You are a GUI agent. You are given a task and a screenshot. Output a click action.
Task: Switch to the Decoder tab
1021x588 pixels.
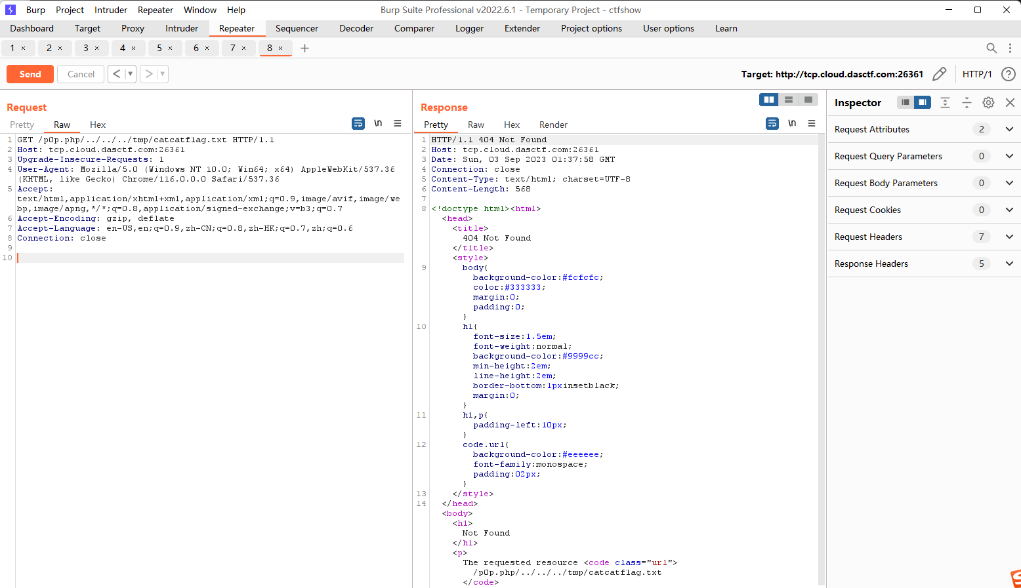356,28
